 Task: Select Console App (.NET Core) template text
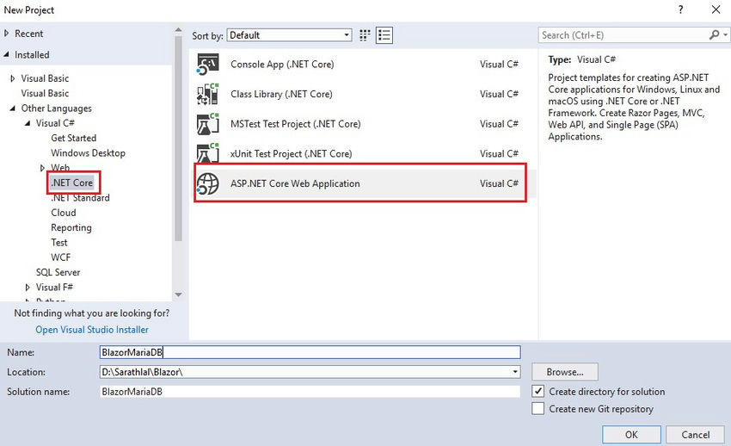click(x=282, y=65)
